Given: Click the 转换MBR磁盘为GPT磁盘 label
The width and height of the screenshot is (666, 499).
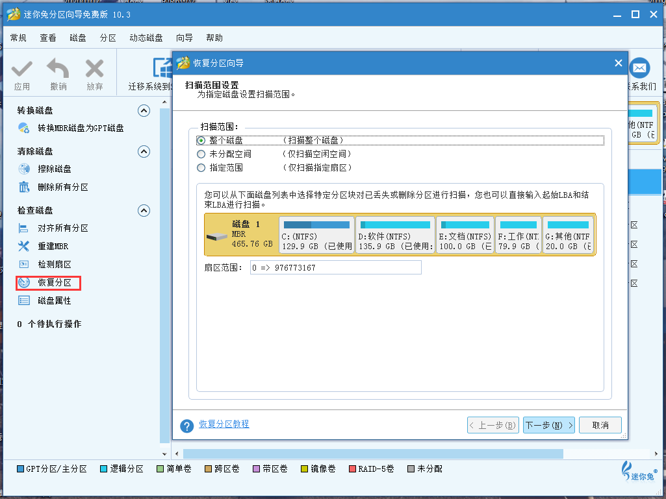Looking at the screenshot, I should [x=81, y=128].
